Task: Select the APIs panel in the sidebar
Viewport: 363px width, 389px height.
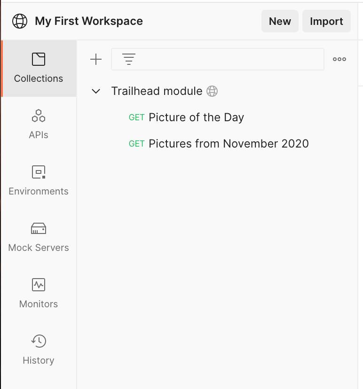Action: [38, 124]
